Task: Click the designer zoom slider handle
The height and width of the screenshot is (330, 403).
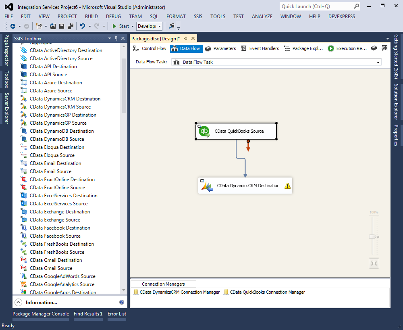Action: 373,236
